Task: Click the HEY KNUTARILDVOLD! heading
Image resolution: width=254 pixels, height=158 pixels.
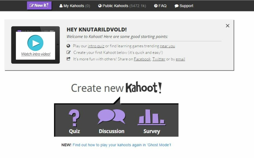Action: pos(97,30)
